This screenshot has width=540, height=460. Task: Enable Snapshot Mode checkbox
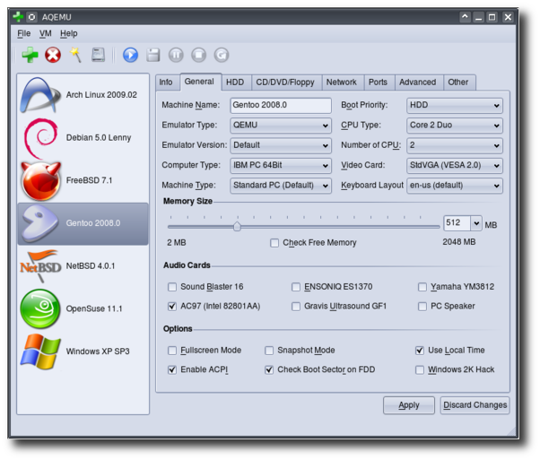point(269,351)
